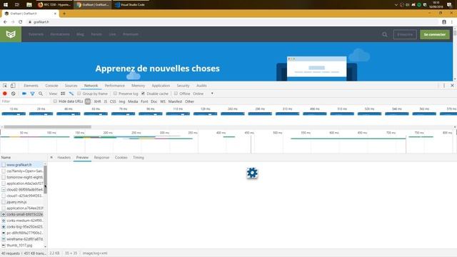Viewport: 457px width, 257px height.
Task: Clear the network log with the clear icon
Action: click(14, 94)
